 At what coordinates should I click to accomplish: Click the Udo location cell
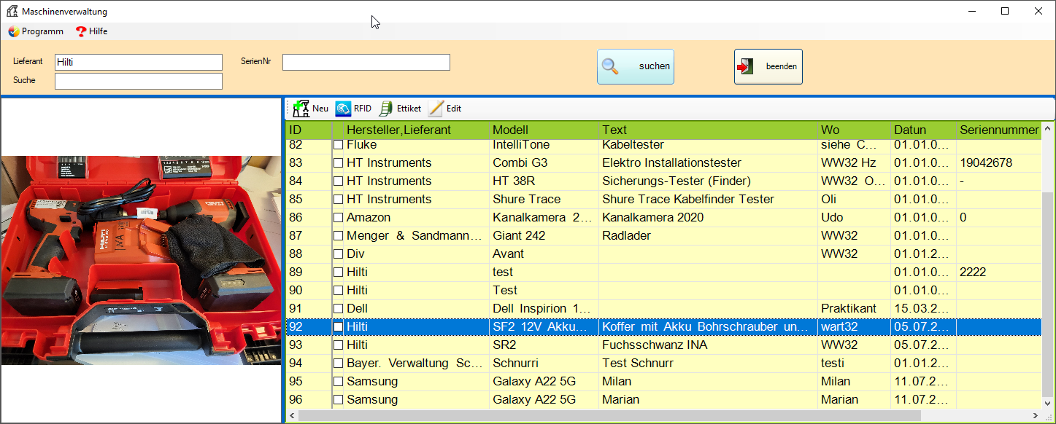[x=854, y=218]
